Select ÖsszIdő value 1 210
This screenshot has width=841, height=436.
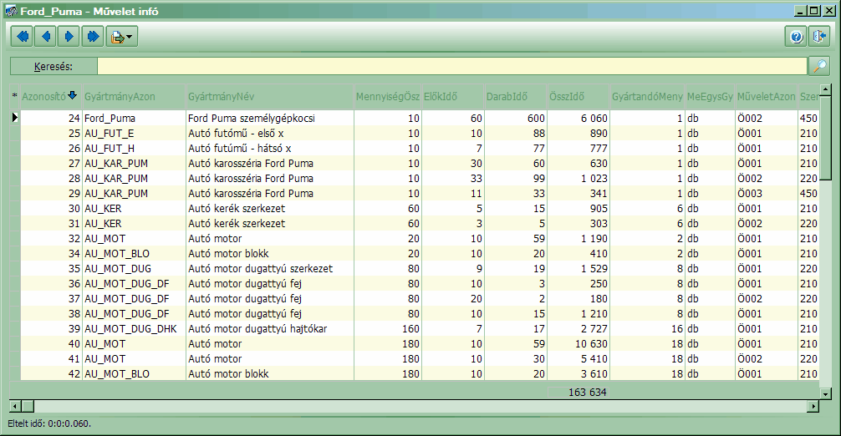pyautogui.click(x=579, y=313)
